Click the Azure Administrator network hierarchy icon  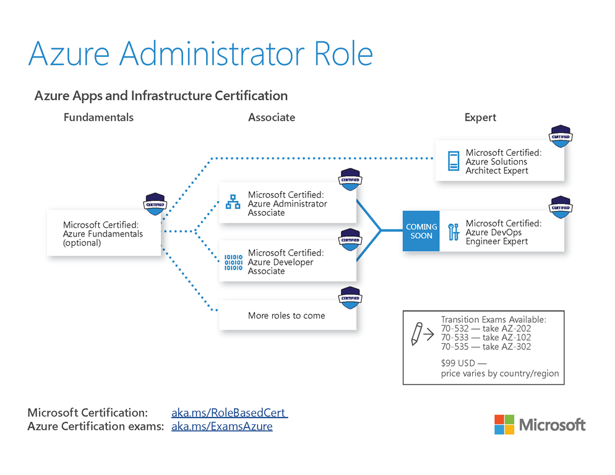pyautogui.click(x=233, y=202)
